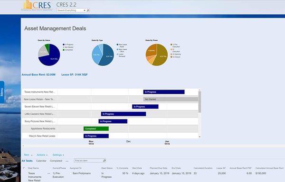Sort by Planned Due Date column header

pos(159,168)
